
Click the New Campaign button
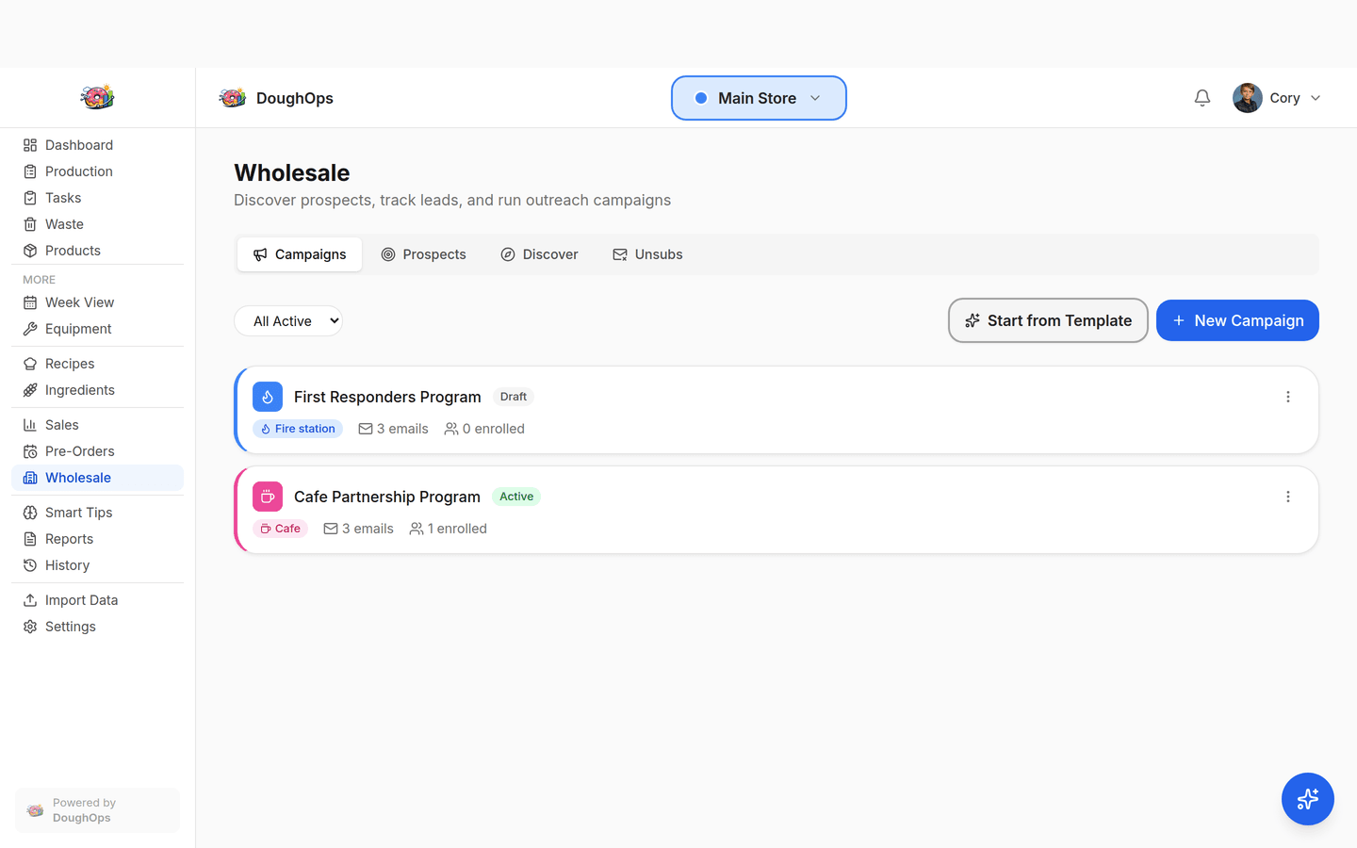(x=1237, y=320)
